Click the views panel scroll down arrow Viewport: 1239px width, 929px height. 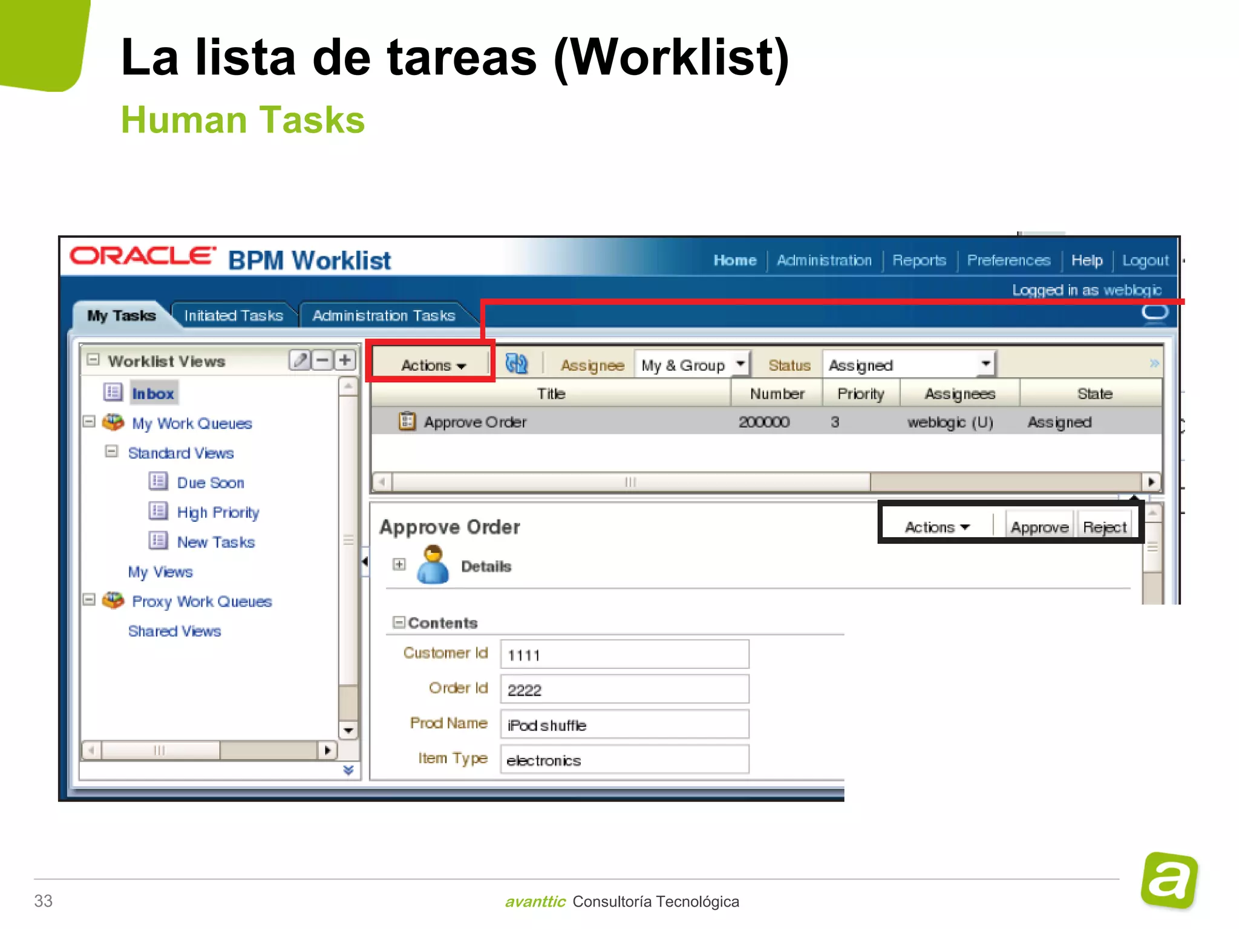click(348, 730)
